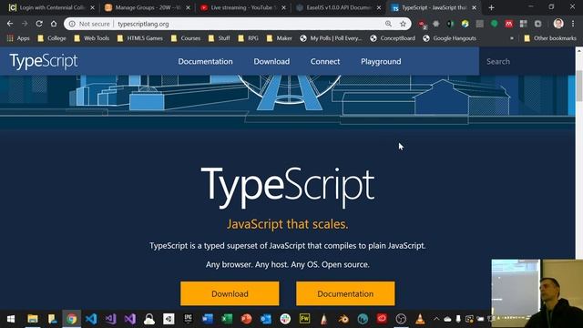This screenshot has width=583, height=328.
Task: Open the Courses bookmarks folder
Action: click(186, 38)
